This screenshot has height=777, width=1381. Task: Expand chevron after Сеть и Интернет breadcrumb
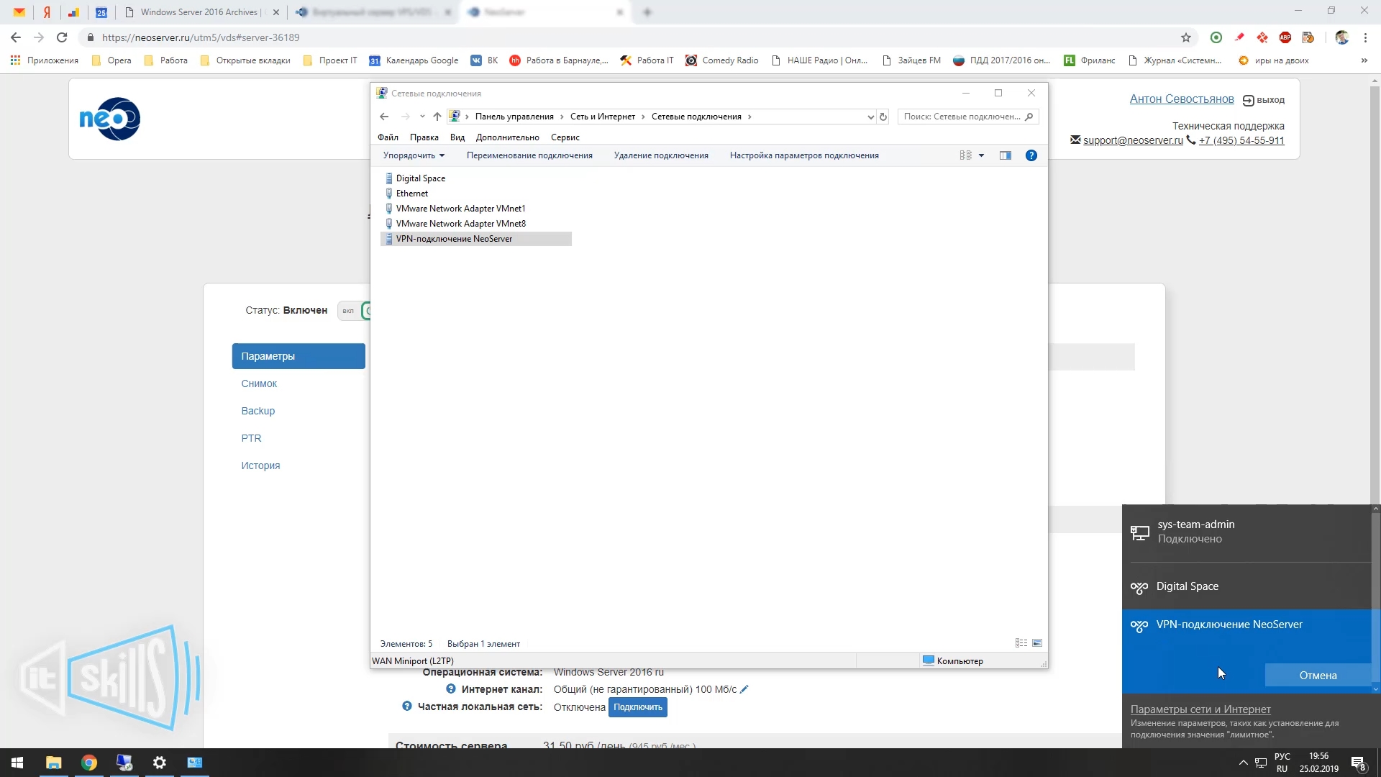point(643,117)
